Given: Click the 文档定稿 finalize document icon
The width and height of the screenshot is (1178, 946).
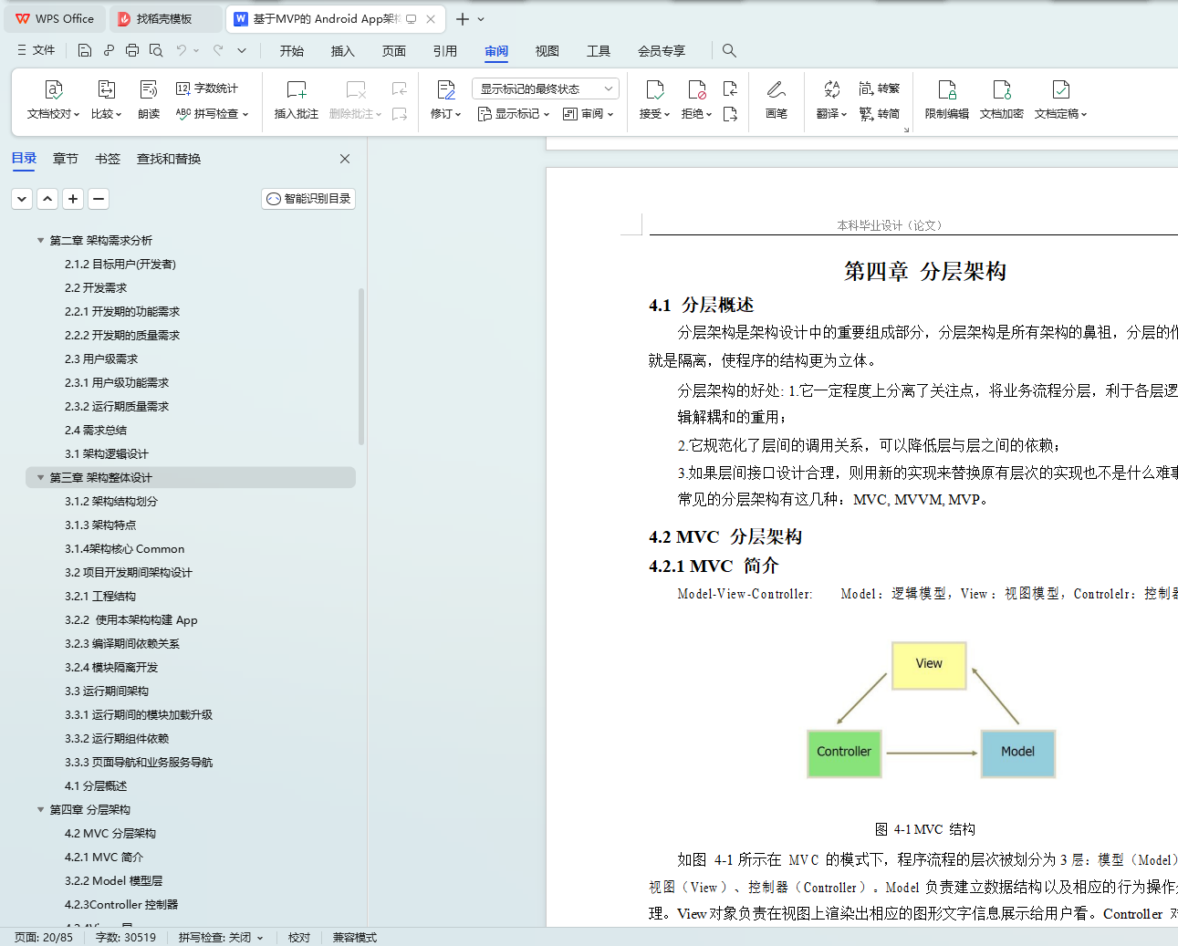Looking at the screenshot, I should pos(1060,89).
